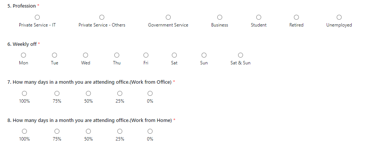Select Unemployed radio button
This screenshot has width=377, height=150.
coord(339,17)
